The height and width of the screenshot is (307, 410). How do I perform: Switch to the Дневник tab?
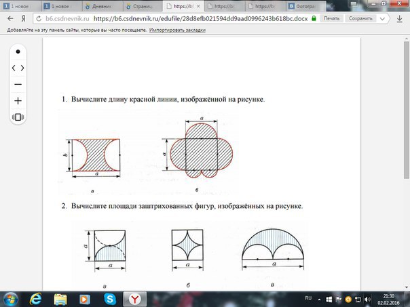coord(102,6)
